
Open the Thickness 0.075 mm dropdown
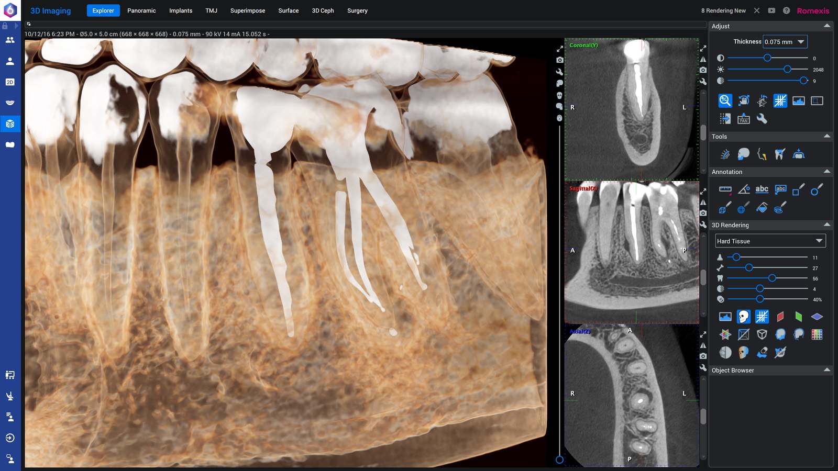pos(785,42)
